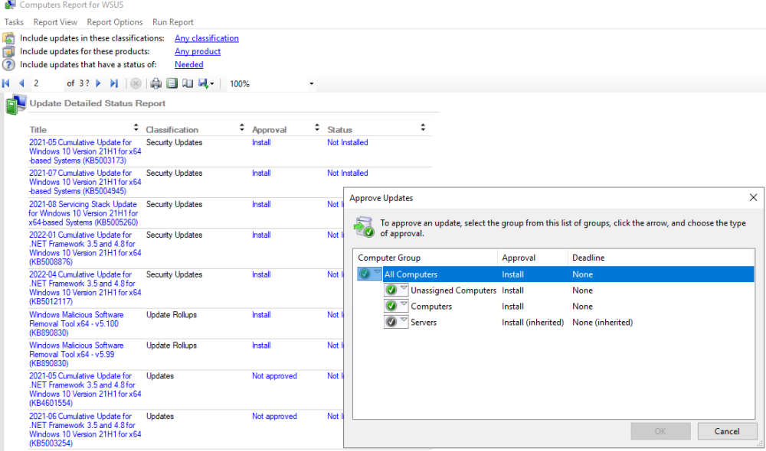Click Install approval for KB5005260 row

tap(261, 204)
